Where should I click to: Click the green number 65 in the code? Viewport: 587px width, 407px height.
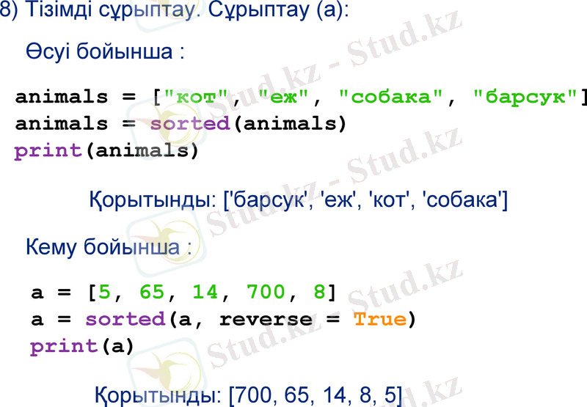point(153,292)
